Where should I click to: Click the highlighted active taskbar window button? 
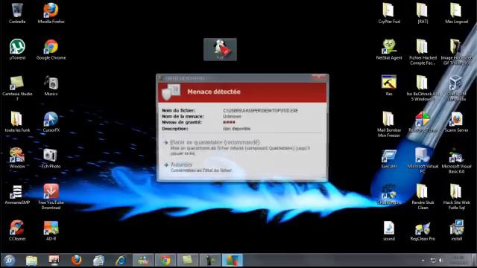pos(232,261)
